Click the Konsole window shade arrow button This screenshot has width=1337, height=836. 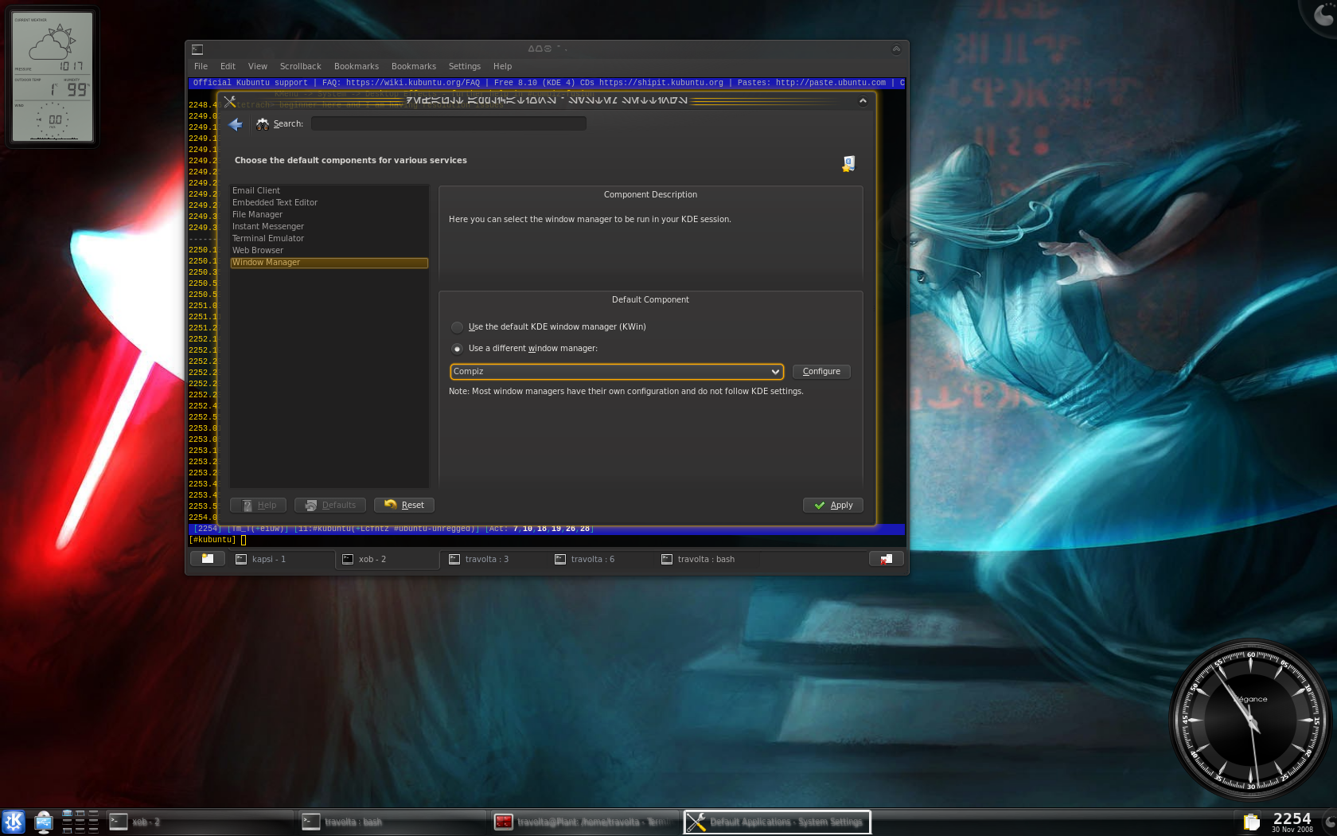point(896,49)
